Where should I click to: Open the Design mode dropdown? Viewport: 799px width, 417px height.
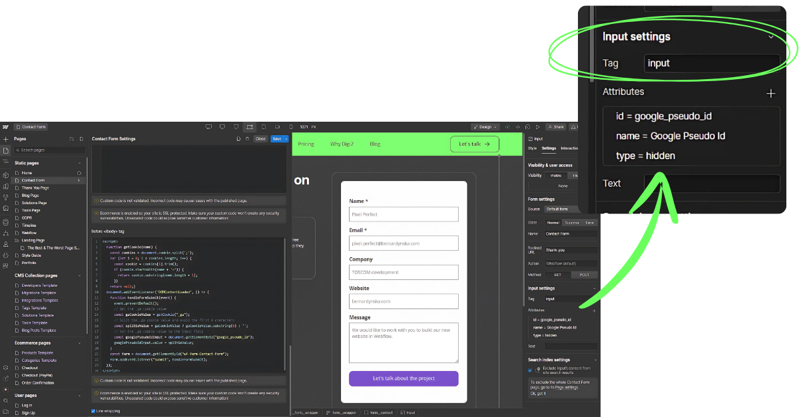485,126
